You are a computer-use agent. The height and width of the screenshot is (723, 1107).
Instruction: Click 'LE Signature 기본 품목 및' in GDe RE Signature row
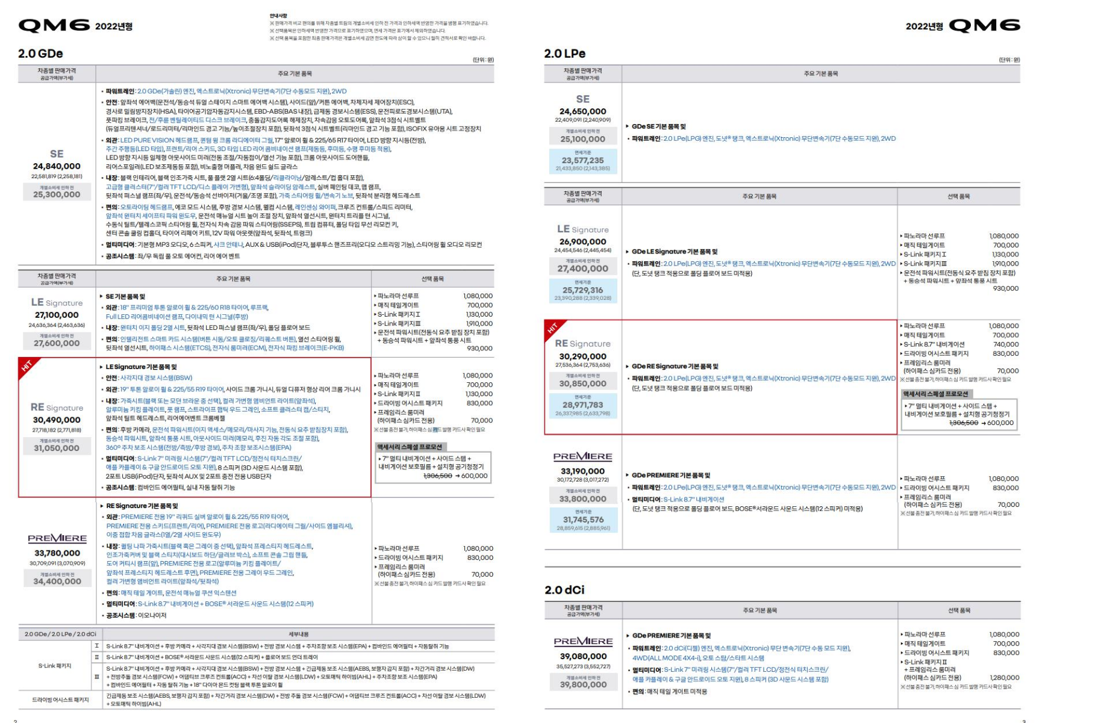coord(142,367)
